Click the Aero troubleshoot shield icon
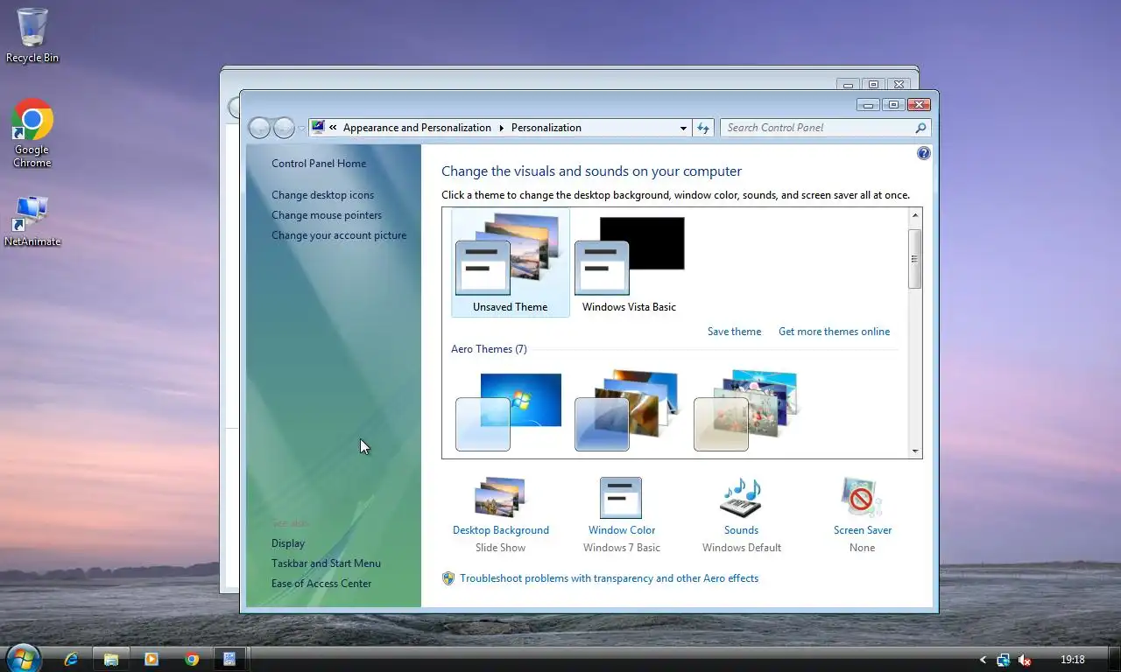The width and height of the screenshot is (1121, 672). coord(448,578)
